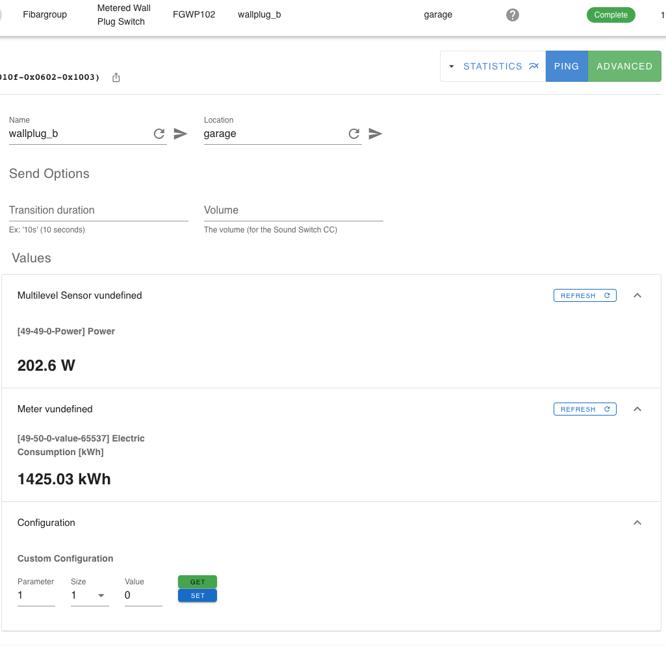666x646 pixels.
Task: Refresh the Location field value
Action: click(x=354, y=134)
